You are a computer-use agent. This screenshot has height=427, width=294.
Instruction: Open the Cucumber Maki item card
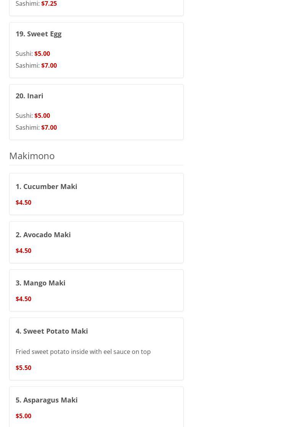click(97, 194)
